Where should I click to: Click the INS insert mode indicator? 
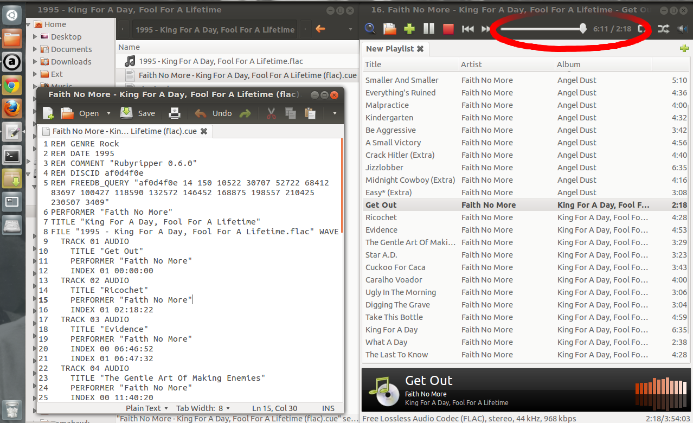click(x=329, y=408)
